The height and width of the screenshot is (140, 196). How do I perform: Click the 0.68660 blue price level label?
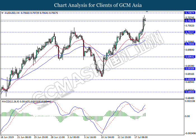pyautogui.click(x=190, y=92)
